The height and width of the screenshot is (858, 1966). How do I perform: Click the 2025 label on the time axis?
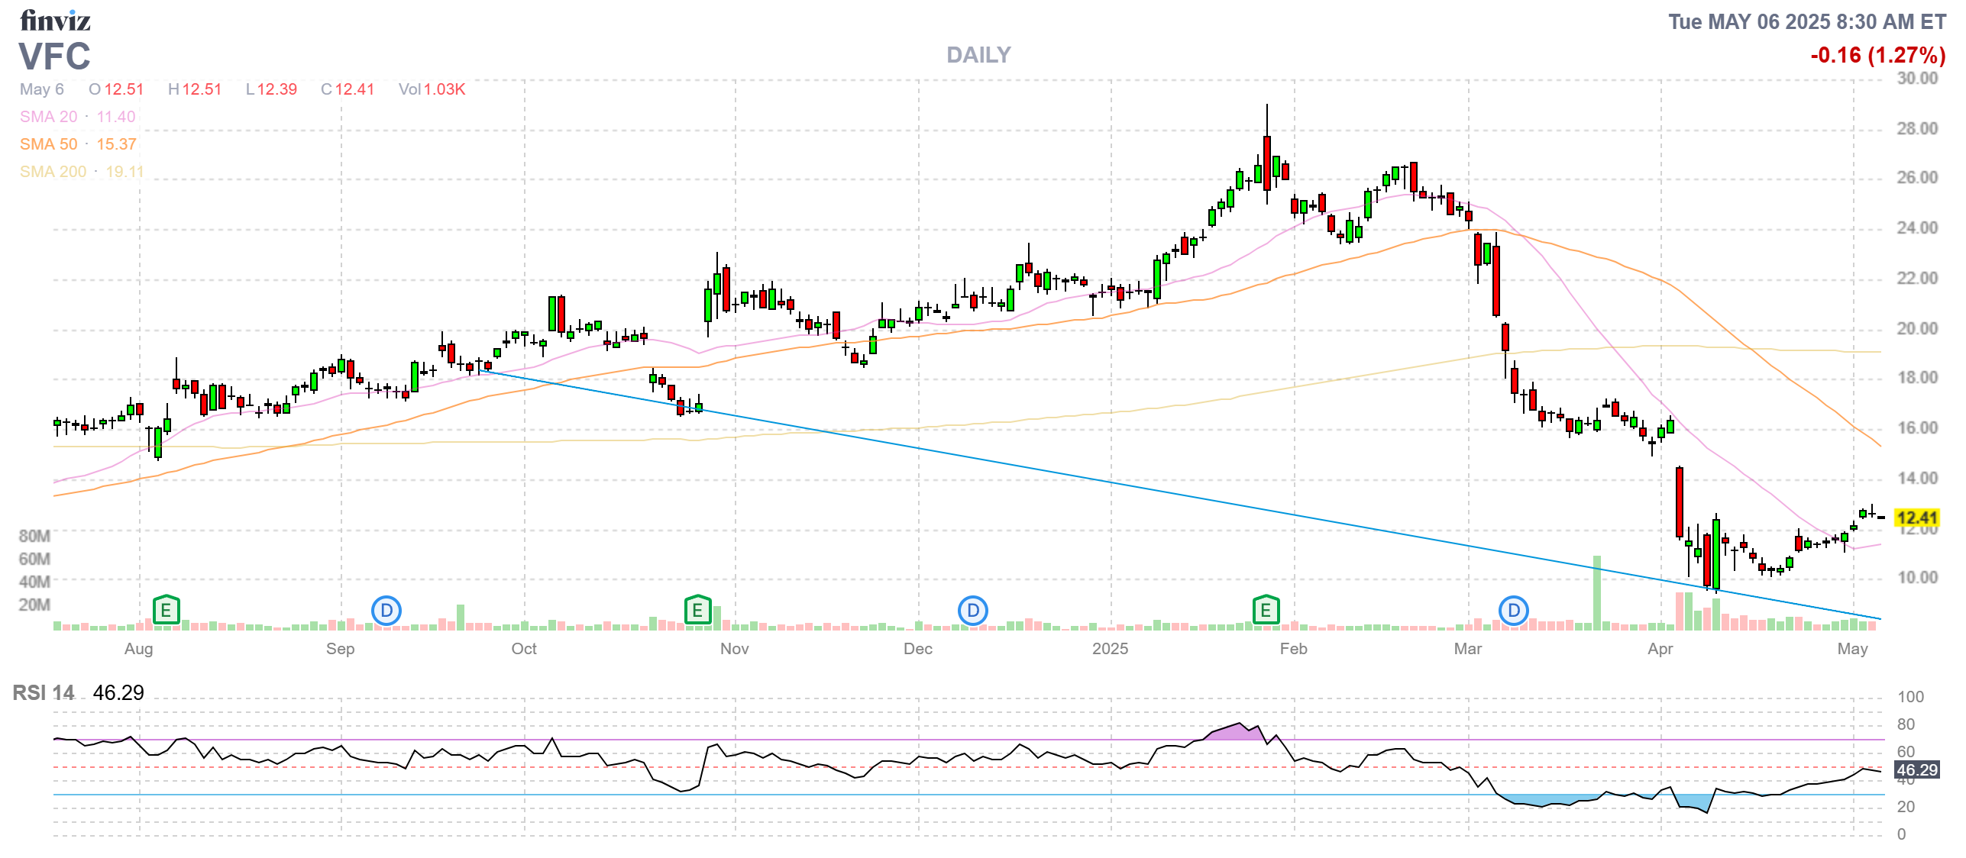point(1110,649)
